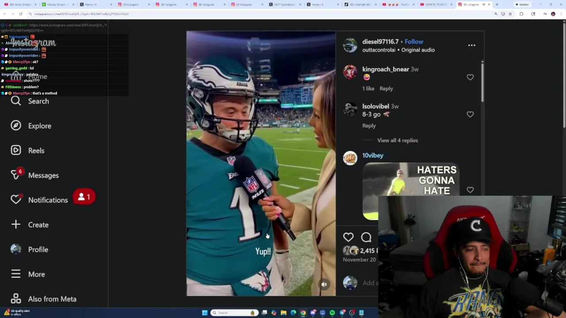Open a new browser tab
This screenshot has height=318, width=566.
[497, 4]
